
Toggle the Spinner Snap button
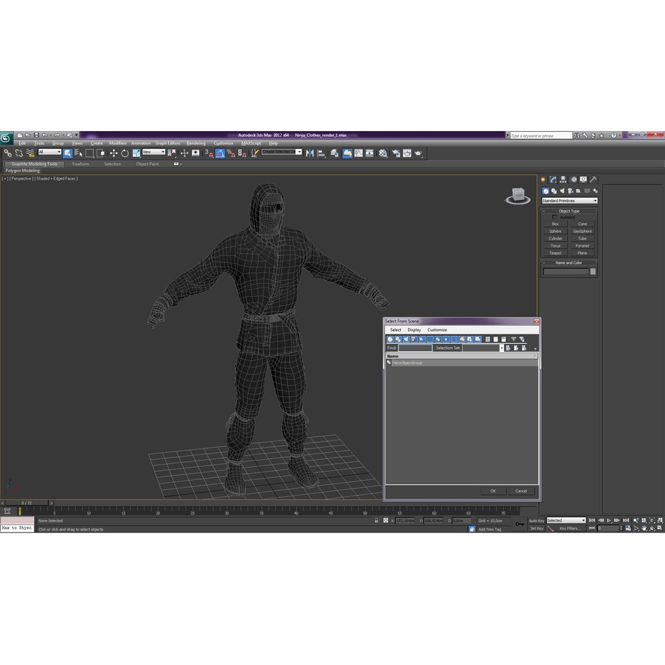242,153
